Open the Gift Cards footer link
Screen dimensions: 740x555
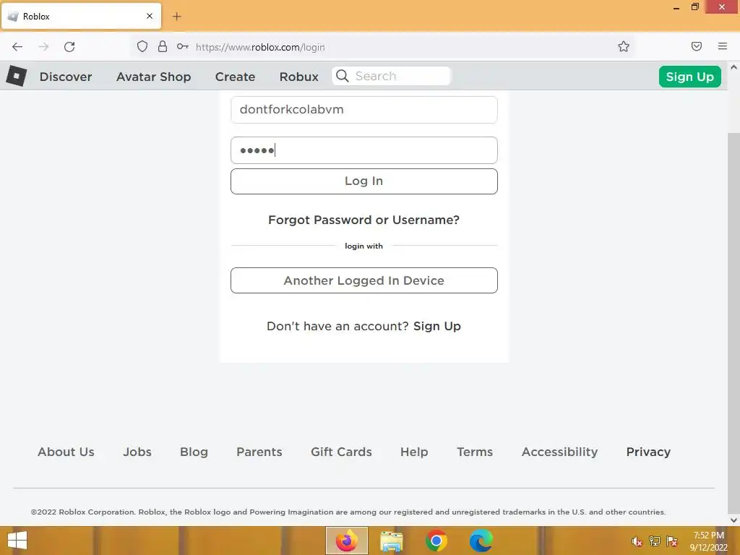[x=341, y=452]
